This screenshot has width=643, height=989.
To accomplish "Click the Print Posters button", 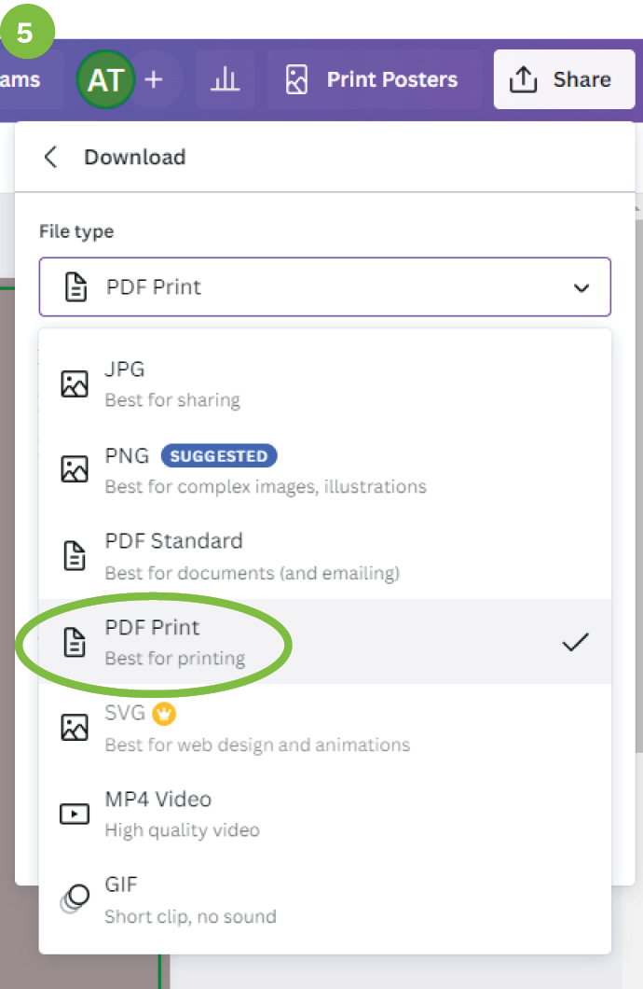I will [373, 80].
